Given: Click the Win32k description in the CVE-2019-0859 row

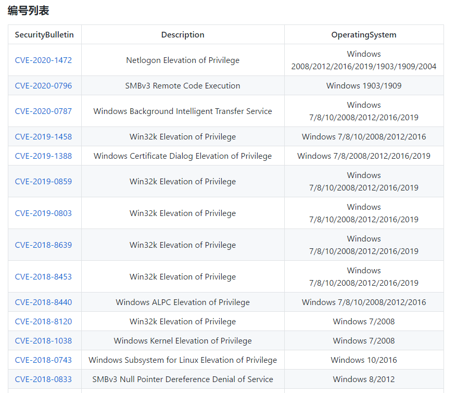Looking at the screenshot, I should [x=183, y=182].
